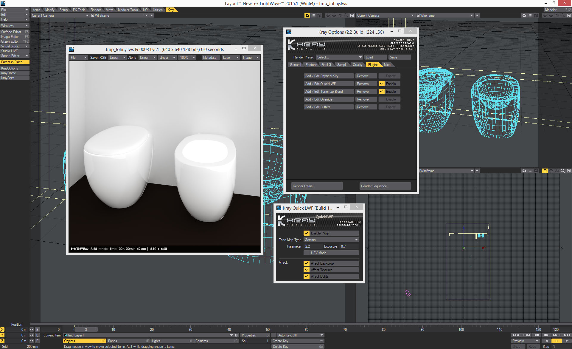Screen dimensions: 572x349
Task: Jump to the first frame
Action: (x=516, y=335)
